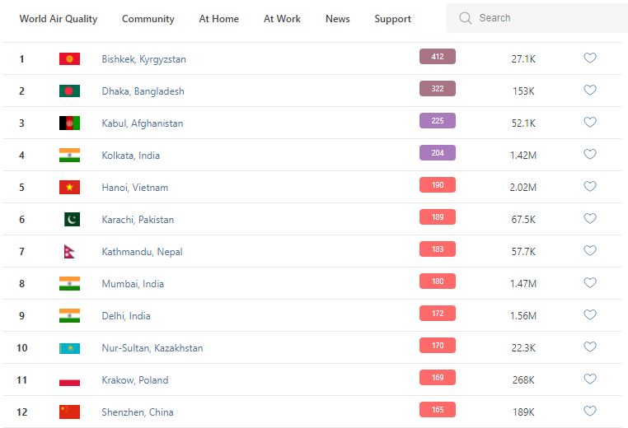Click the Vietnam flag beside Hanoi
This screenshot has height=428, width=628.
[x=69, y=188]
